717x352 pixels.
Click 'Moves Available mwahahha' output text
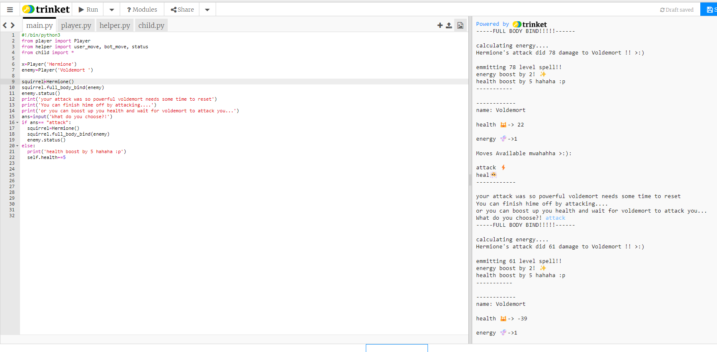click(523, 154)
